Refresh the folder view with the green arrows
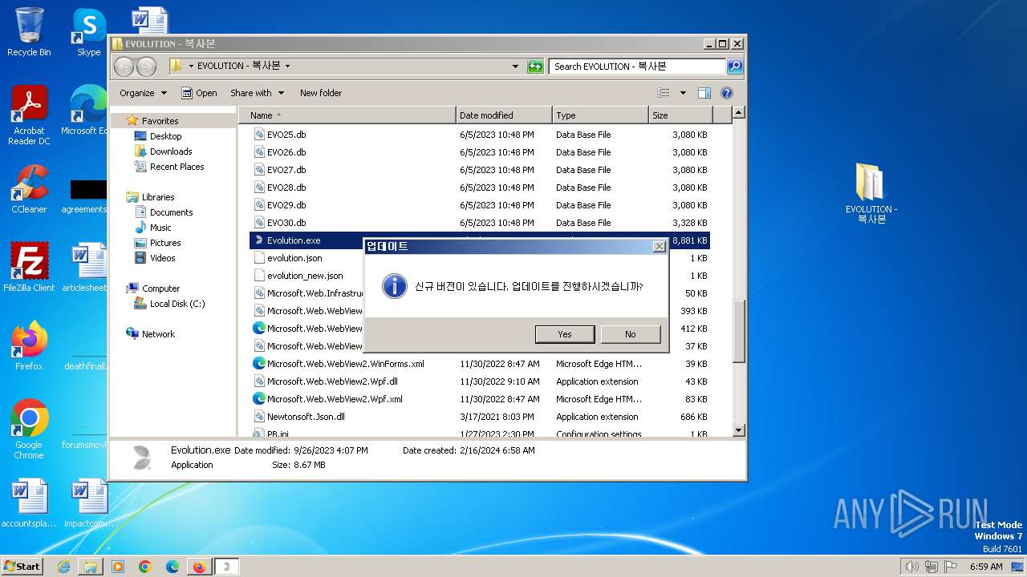This screenshot has height=577, width=1027. (535, 67)
